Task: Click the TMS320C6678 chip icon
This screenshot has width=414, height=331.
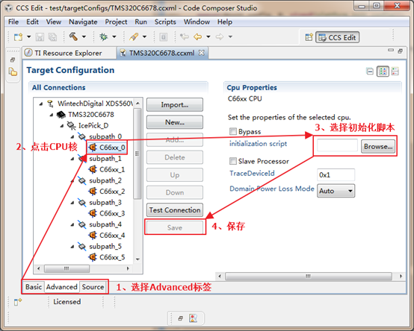Action: (x=61, y=115)
